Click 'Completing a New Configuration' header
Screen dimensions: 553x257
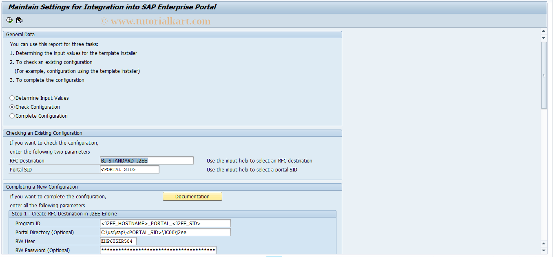tap(173, 187)
